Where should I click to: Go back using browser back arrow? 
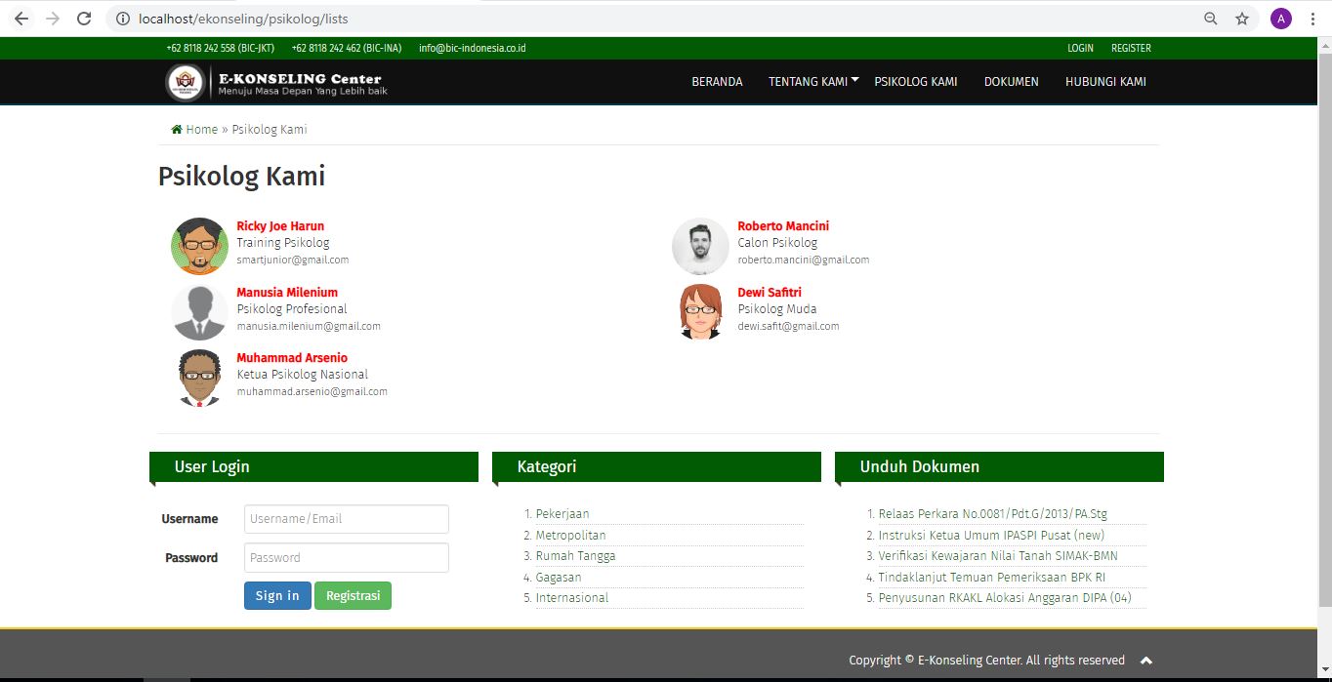pos(21,19)
